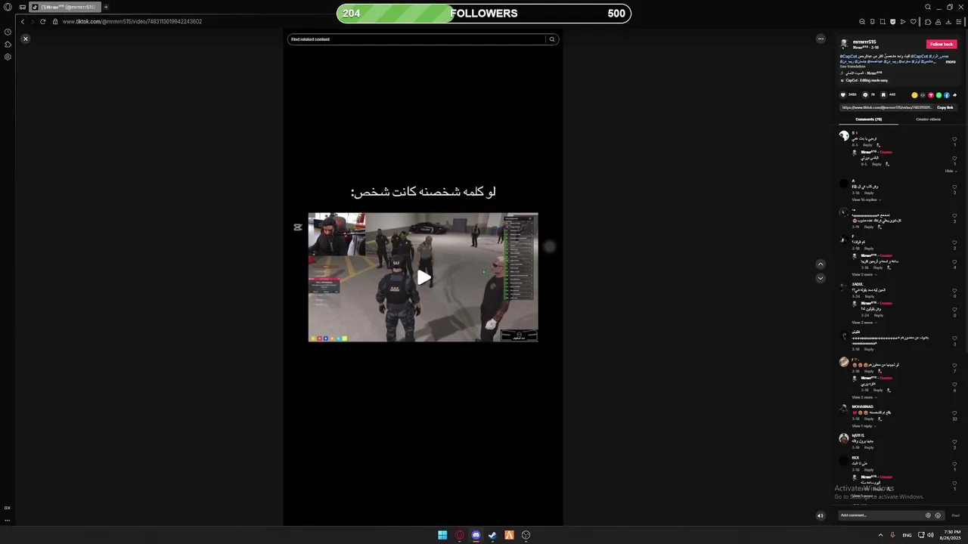Open Discord from the taskbar
This screenshot has width=968, height=544.
click(476, 535)
